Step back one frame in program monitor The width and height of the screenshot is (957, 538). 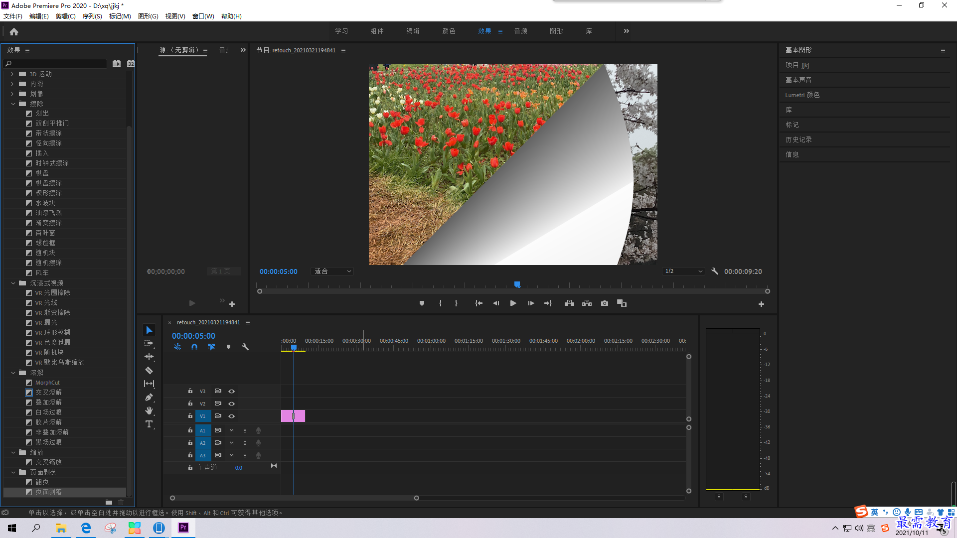coord(495,303)
